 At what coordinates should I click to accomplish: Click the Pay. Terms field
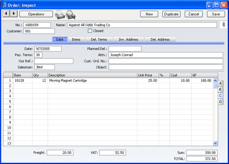[x=38, y=55]
